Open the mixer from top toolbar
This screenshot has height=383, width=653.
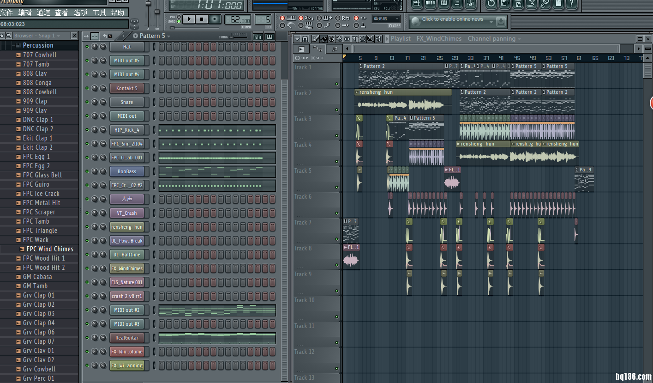[470, 4]
